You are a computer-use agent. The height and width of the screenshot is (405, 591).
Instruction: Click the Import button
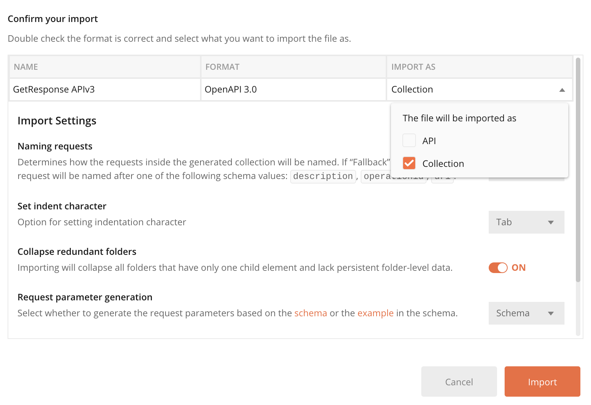pos(542,381)
